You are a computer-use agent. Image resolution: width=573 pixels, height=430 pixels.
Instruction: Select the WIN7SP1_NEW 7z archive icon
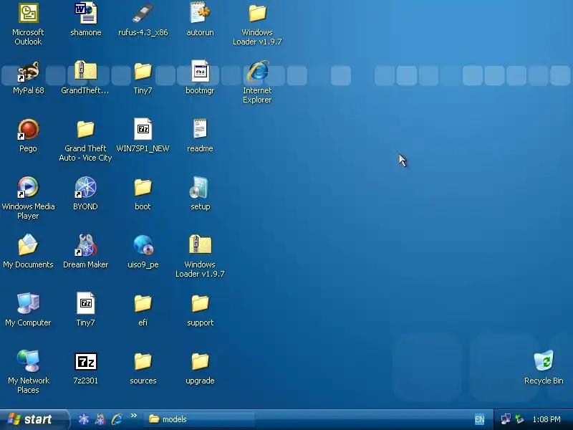(143, 129)
